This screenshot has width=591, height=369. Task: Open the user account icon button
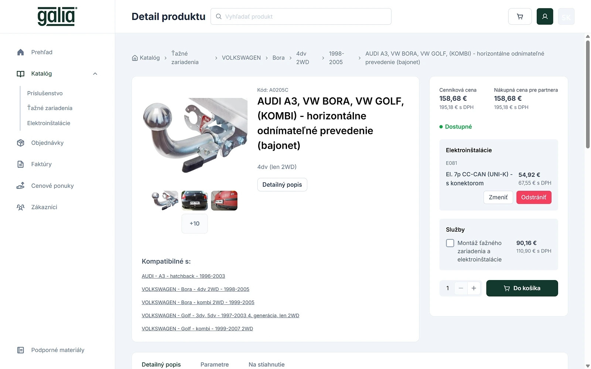coord(545,17)
